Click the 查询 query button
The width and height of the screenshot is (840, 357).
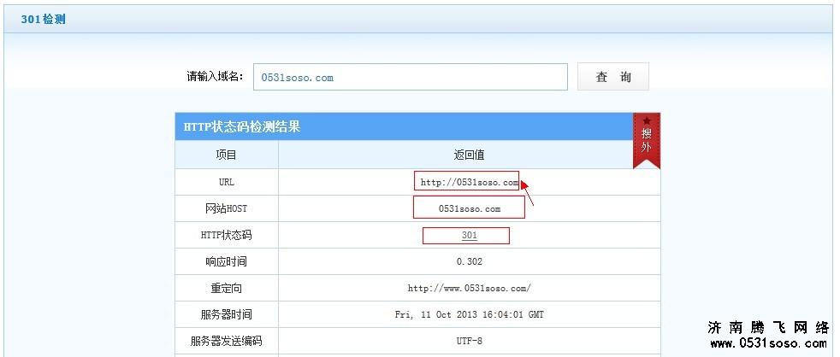click(612, 77)
